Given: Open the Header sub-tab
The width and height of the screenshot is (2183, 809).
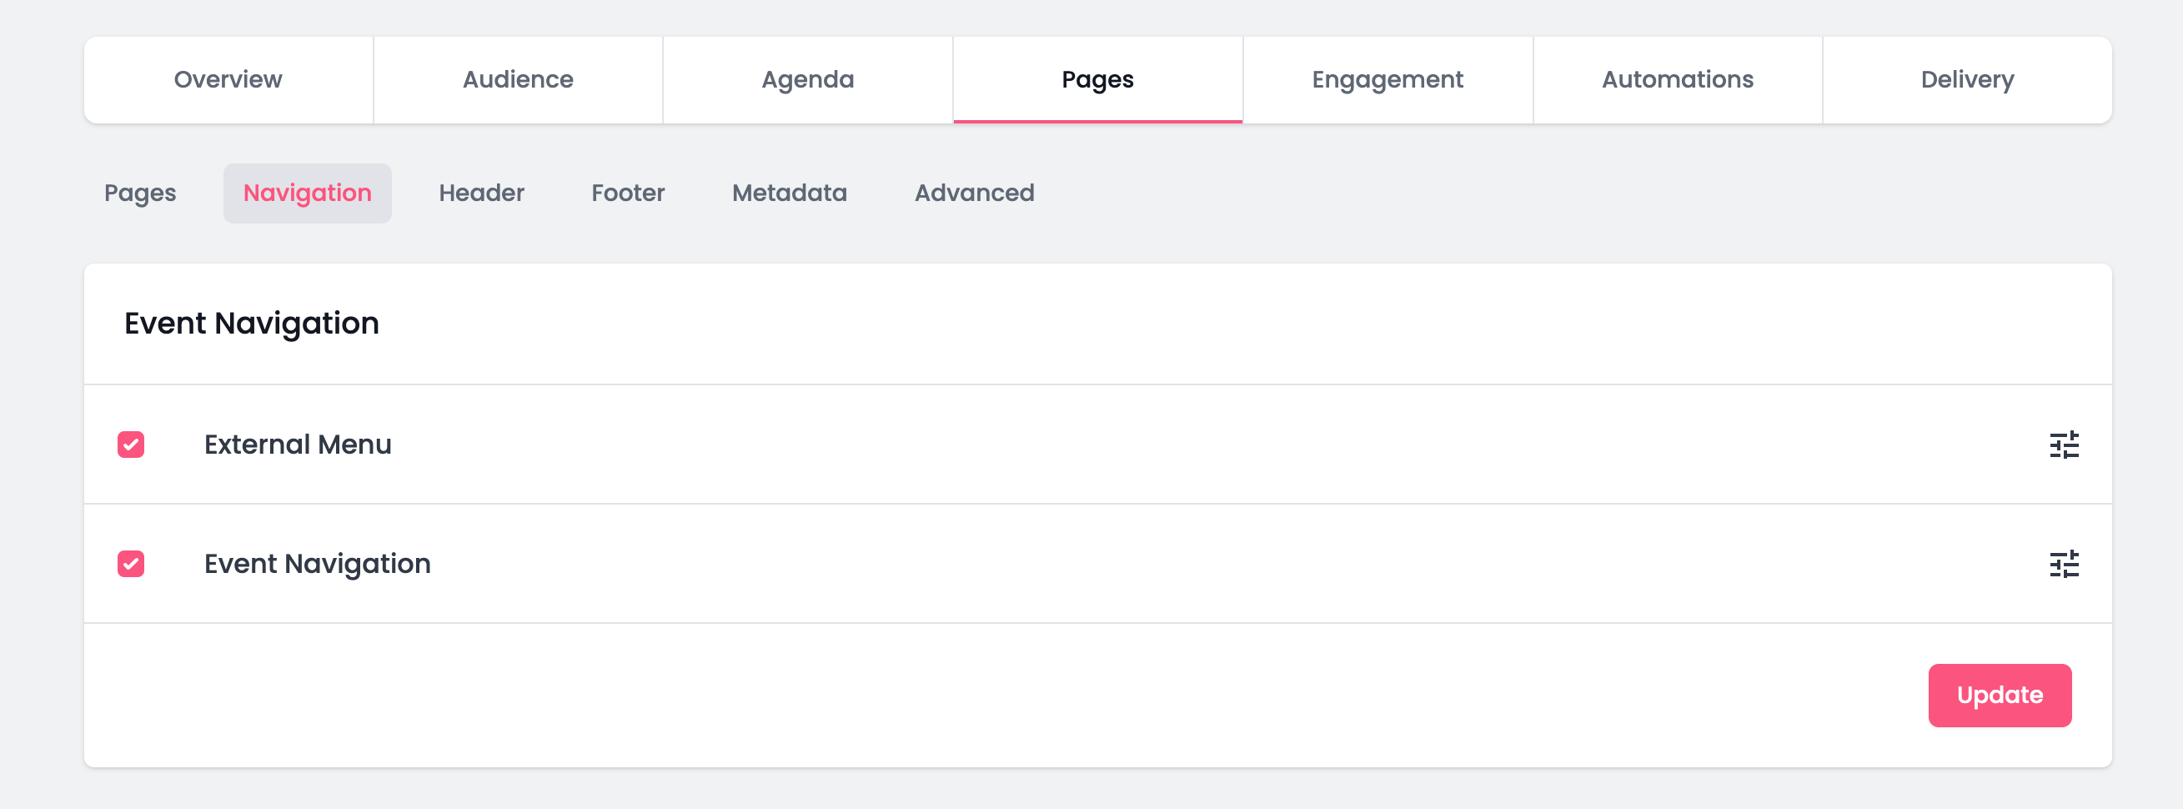Looking at the screenshot, I should (481, 193).
